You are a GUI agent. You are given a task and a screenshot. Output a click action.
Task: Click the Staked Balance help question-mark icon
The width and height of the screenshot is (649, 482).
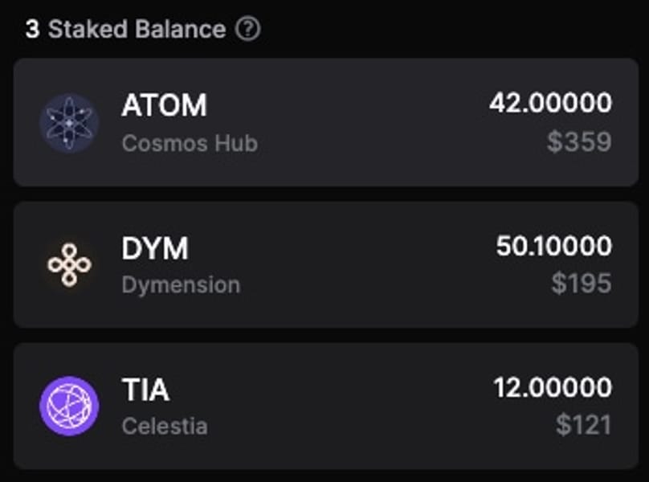tap(248, 30)
